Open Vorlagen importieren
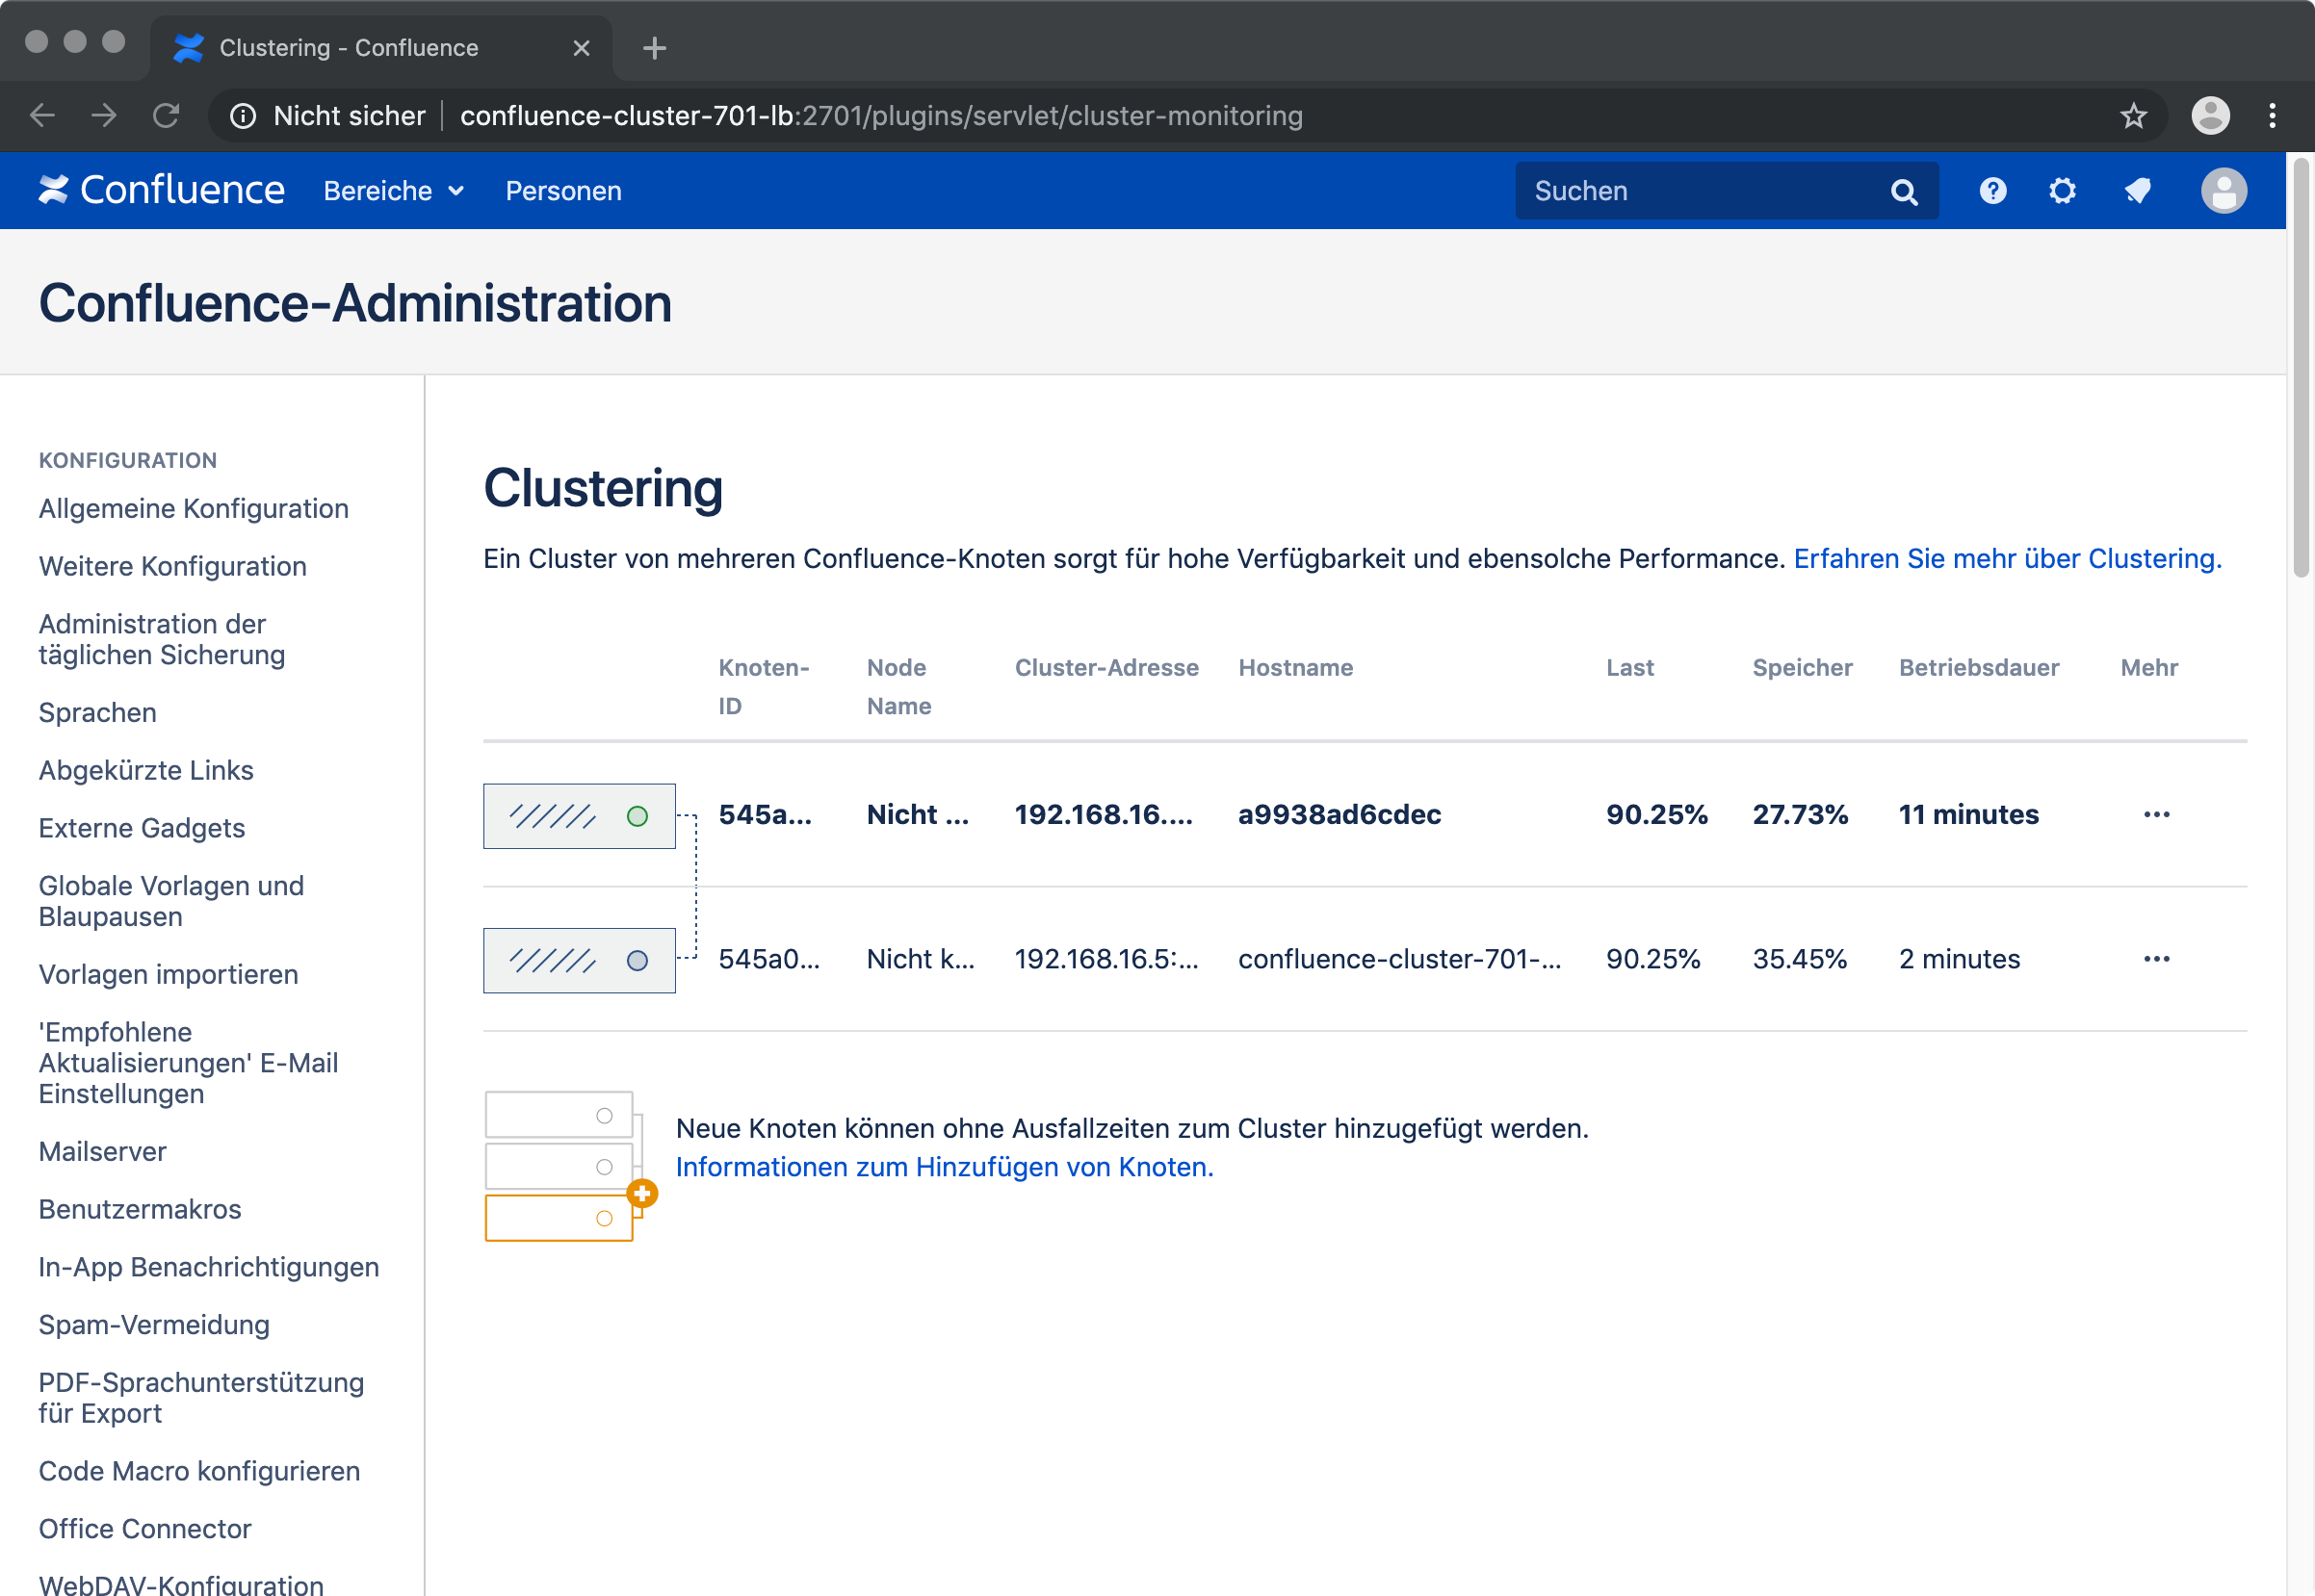Screen dimensions: 2315x1596 (x=169, y=974)
